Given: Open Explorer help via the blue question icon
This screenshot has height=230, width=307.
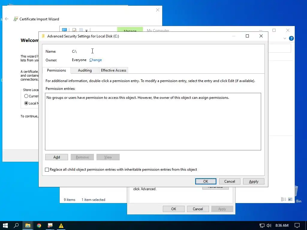Looking at the screenshot, I should pos(291,38).
